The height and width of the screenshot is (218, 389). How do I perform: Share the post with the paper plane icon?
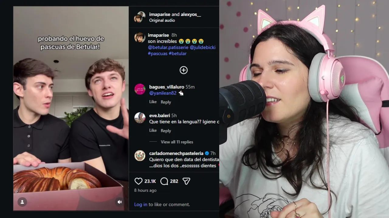(x=186, y=181)
